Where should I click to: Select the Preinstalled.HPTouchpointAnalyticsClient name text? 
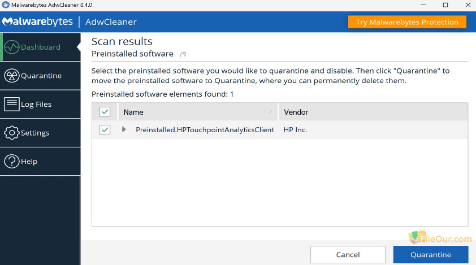click(205, 129)
